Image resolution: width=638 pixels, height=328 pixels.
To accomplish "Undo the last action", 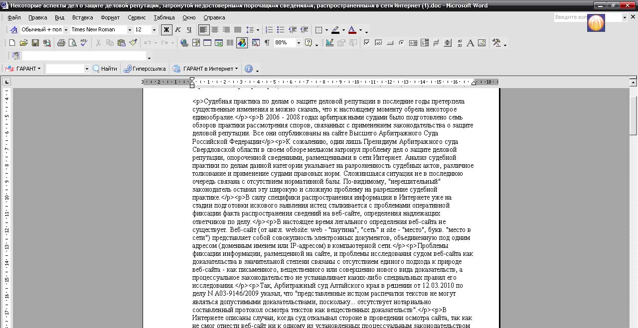I will (148, 43).
